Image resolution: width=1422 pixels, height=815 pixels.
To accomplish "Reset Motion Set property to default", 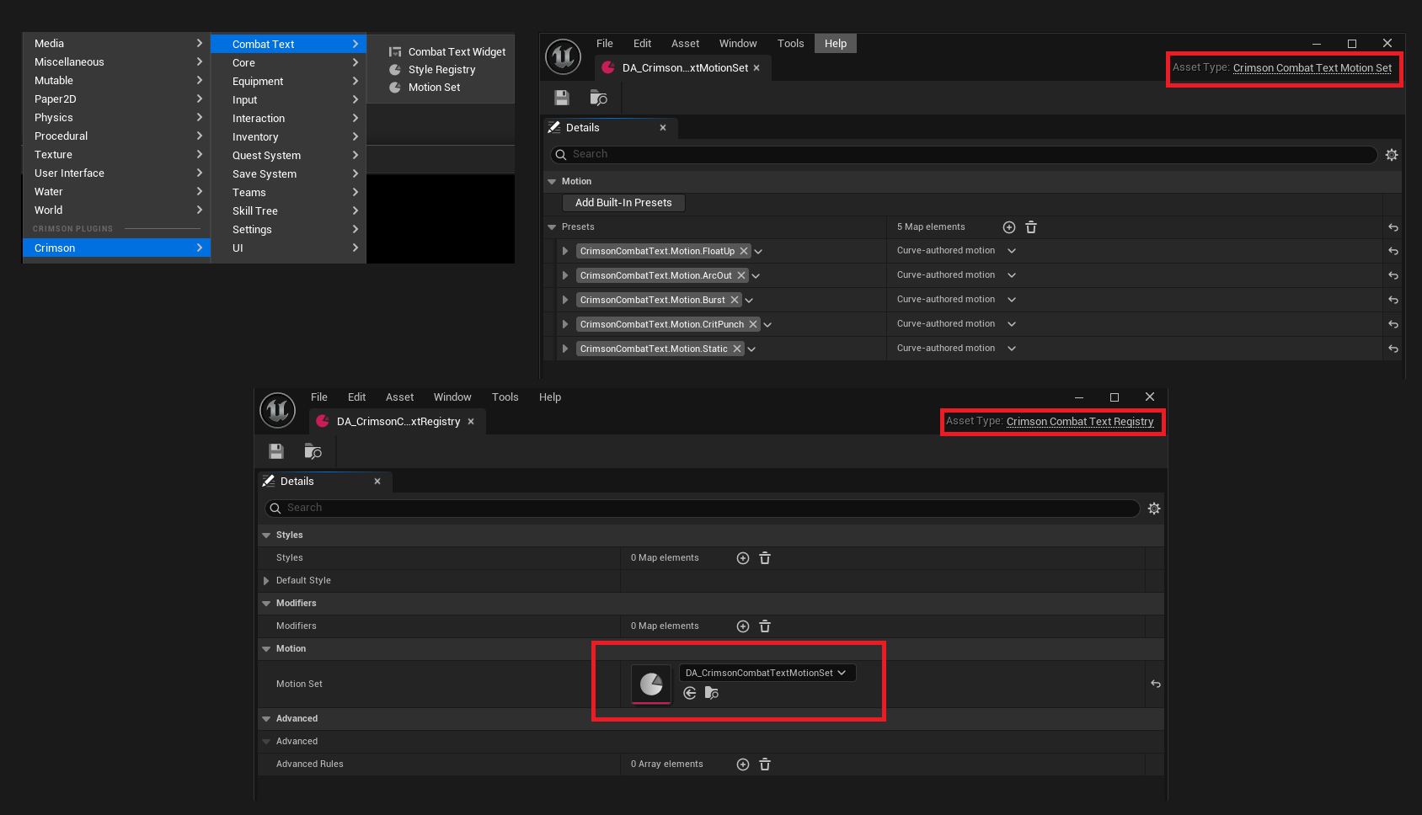I will 1156,684.
